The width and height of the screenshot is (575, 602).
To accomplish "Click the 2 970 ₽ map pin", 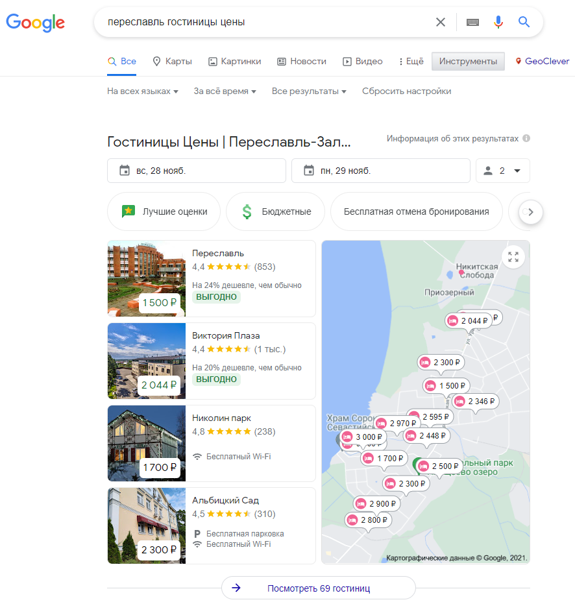I will 398,424.
